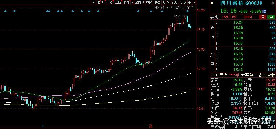276x129 pixels.
Task: Click the 总手 value 15.28万
Action: (236, 99)
